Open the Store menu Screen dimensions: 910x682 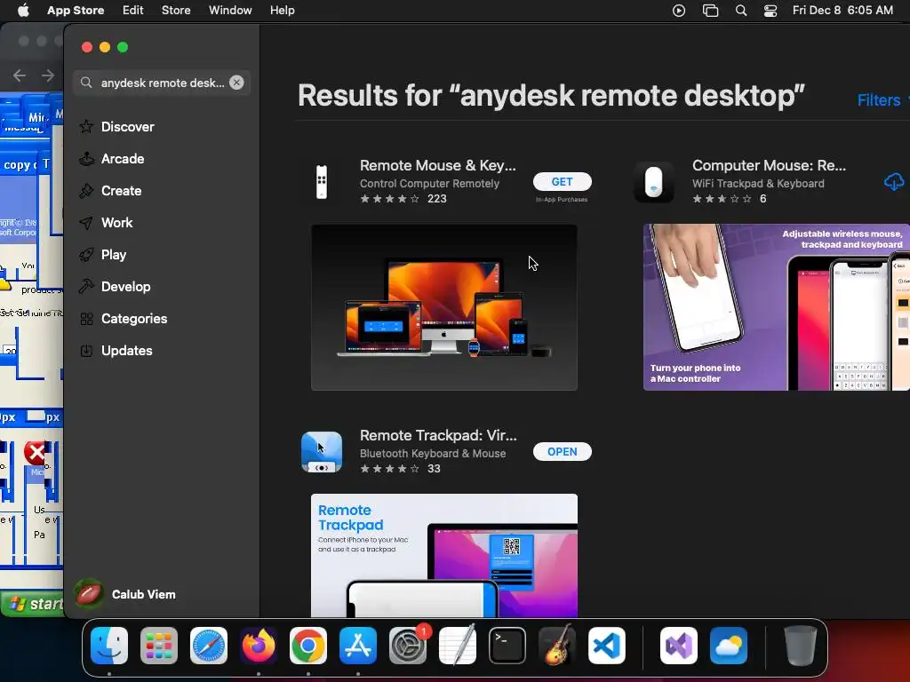pos(176,11)
